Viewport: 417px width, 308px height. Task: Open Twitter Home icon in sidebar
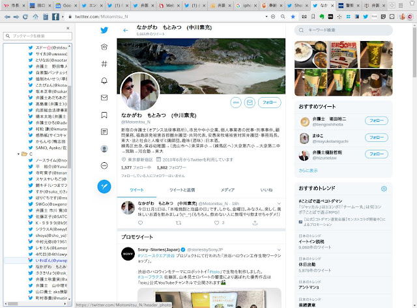(x=104, y=47)
